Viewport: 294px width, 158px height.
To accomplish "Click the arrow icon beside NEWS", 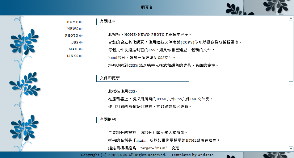I will [x=81, y=29].
